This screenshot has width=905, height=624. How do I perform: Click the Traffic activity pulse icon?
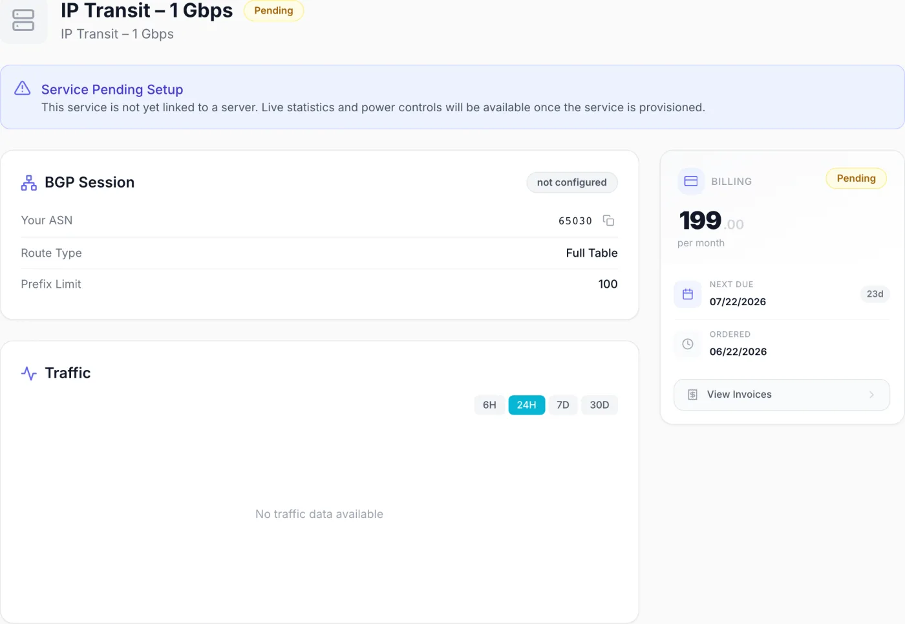(29, 373)
